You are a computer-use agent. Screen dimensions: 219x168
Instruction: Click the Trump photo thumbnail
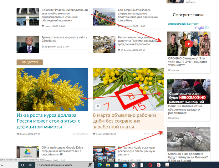click(x=28, y=44)
